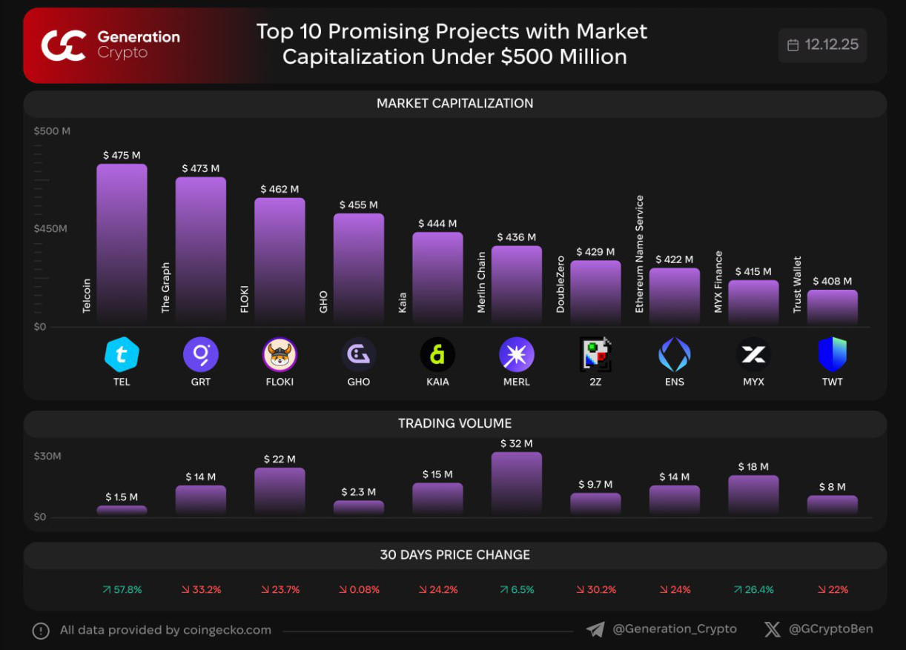Click the DoubleZero 2Z icon
This screenshot has height=650, width=906.
tap(595, 354)
